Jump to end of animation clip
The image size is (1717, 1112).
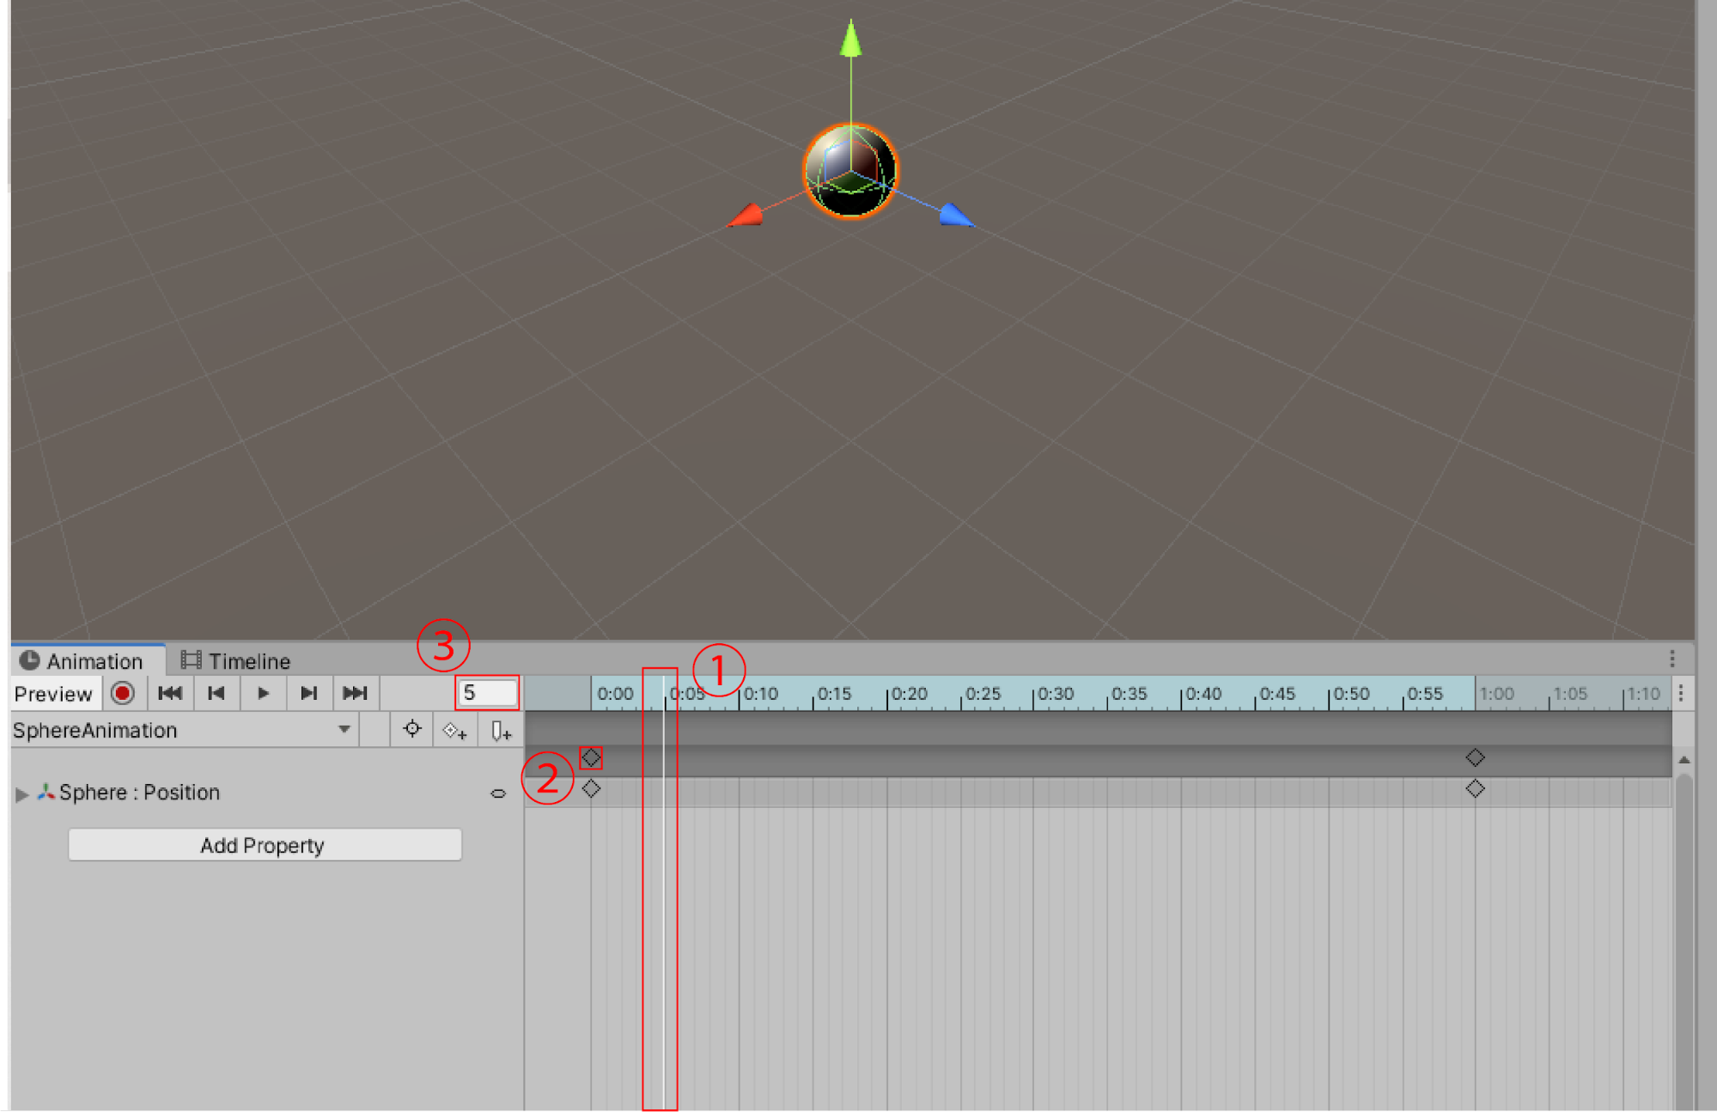[x=355, y=693]
